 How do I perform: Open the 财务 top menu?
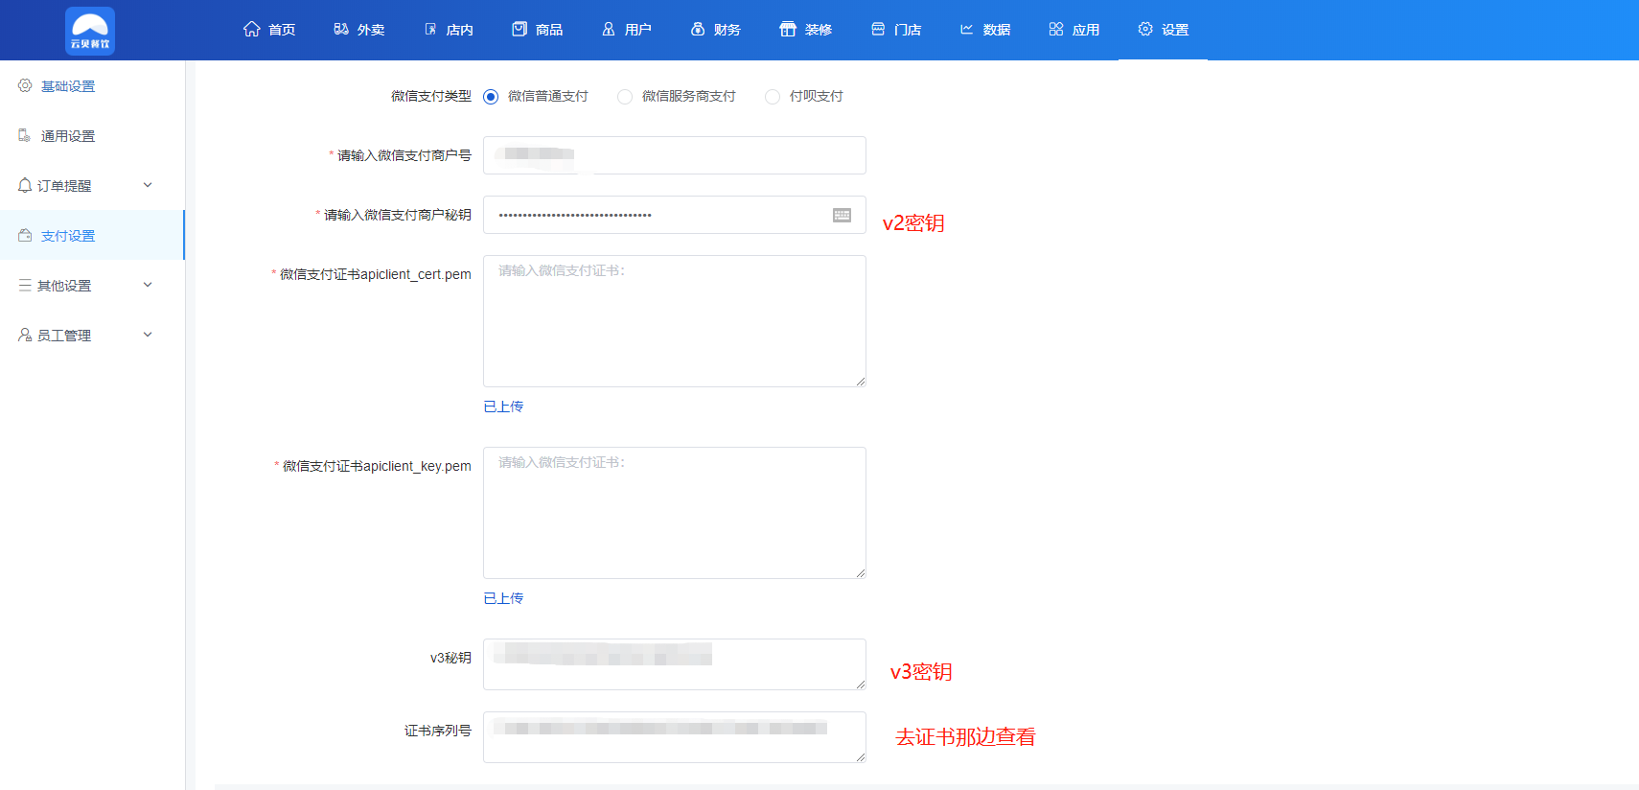point(715,30)
